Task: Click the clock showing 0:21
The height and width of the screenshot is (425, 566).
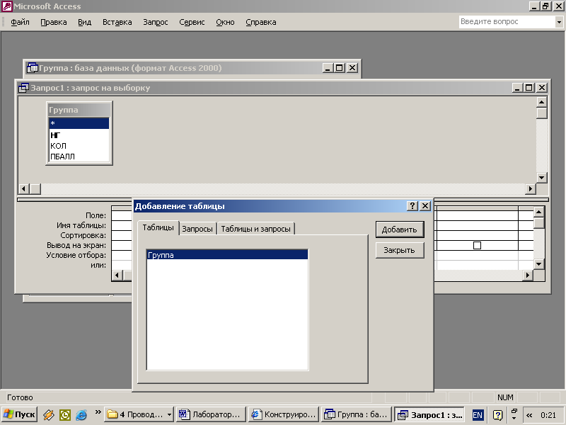Action: coord(548,415)
